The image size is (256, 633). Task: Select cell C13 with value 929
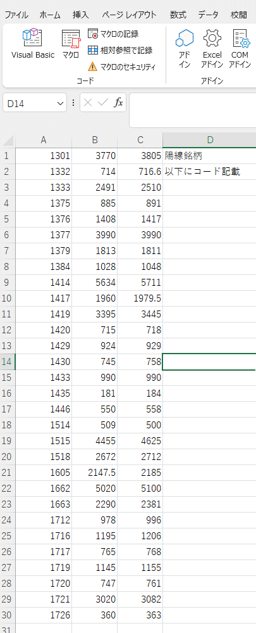[x=140, y=346]
